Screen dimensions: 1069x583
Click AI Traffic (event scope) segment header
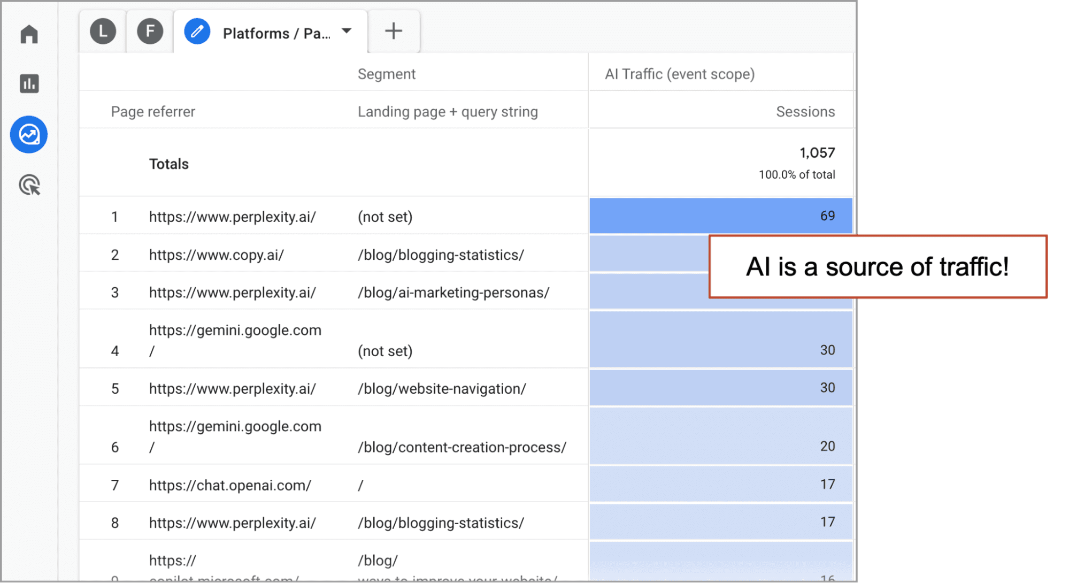[680, 74]
